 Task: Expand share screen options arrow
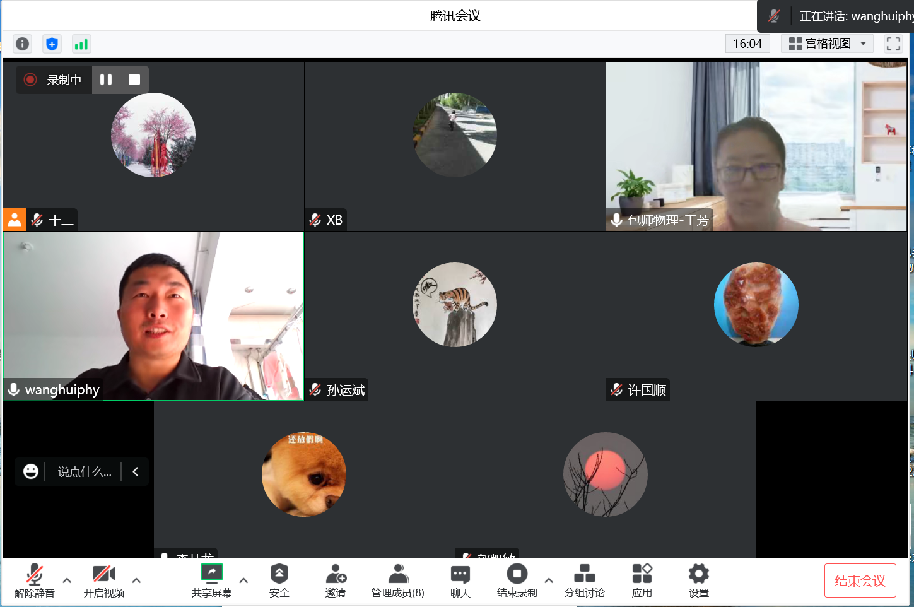click(x=243, y=580)
